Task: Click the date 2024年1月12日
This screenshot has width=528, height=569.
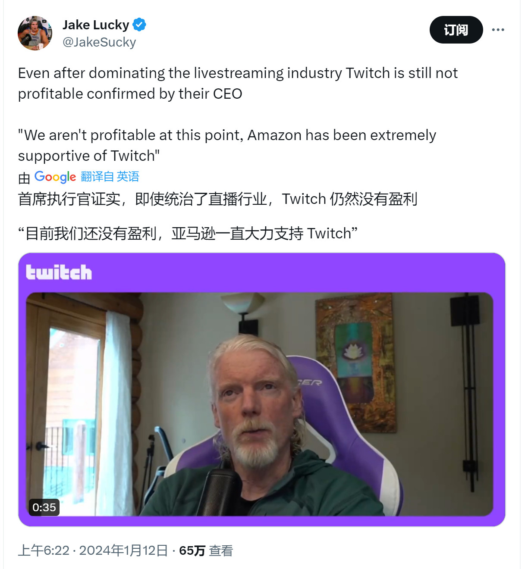Action: 123,550
